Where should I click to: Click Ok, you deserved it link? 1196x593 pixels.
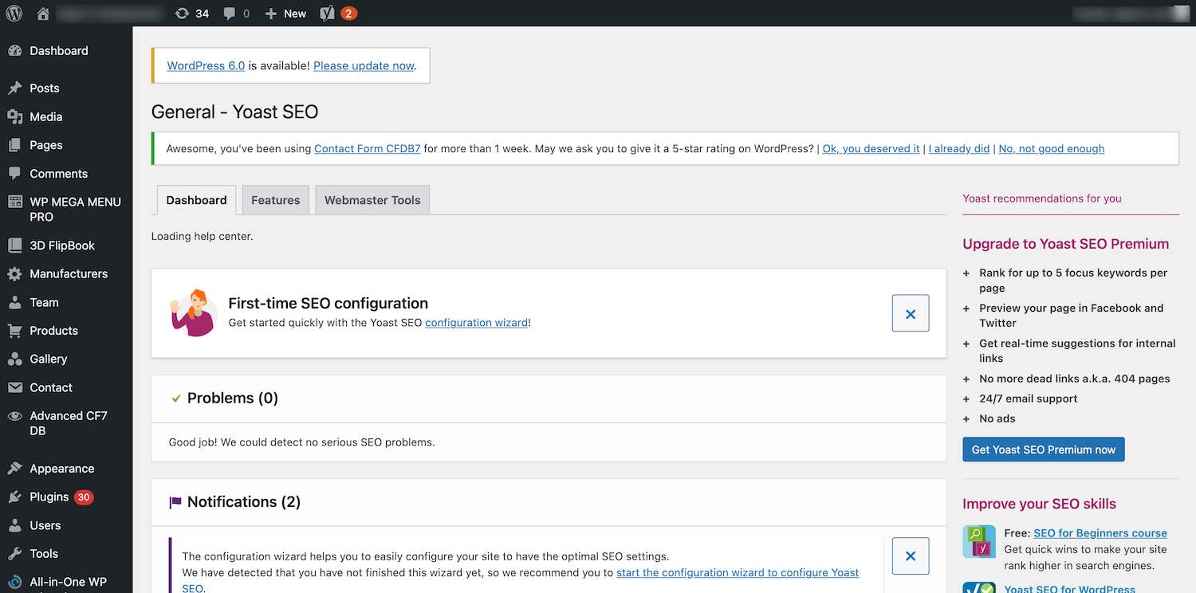click(871, 149)
